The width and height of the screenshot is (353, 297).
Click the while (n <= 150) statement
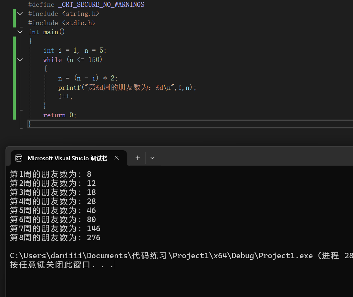tap(73, 60)
